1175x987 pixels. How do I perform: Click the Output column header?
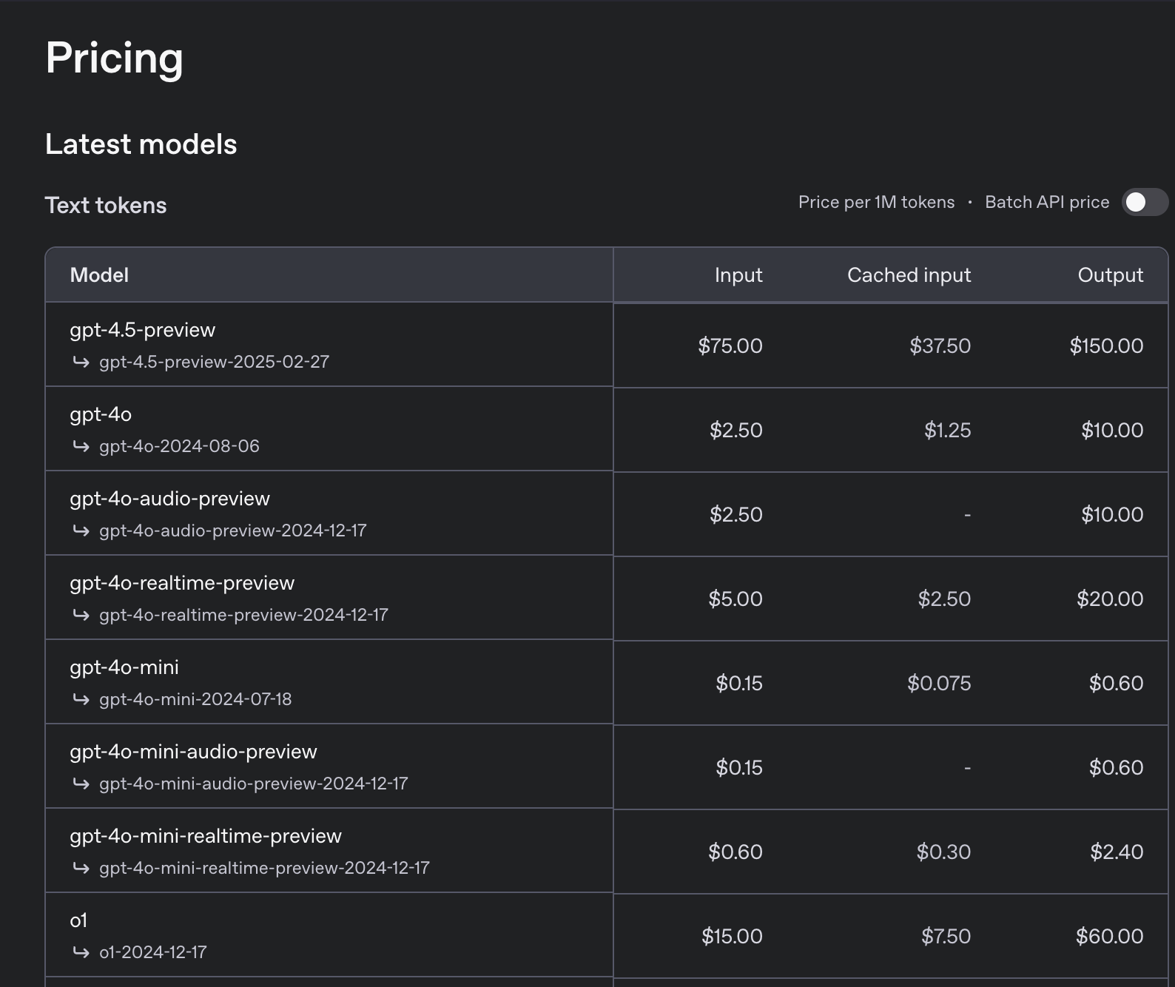click(x=1110, y=275)
